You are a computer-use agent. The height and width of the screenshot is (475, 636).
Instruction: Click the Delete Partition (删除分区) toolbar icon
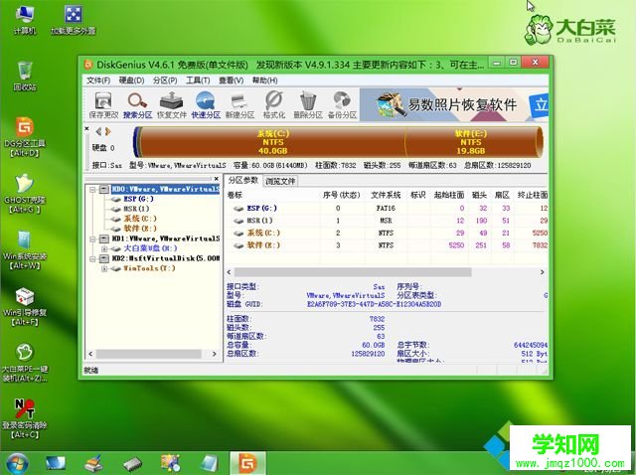click(x=308, y=105)
